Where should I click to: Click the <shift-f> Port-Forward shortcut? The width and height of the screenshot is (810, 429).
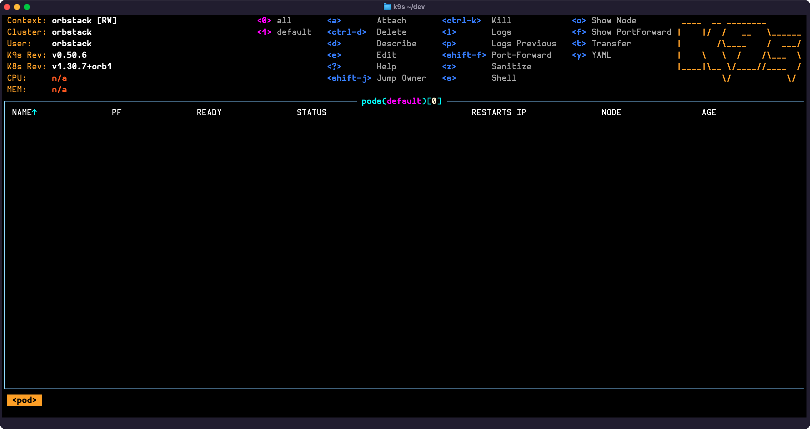497,55
